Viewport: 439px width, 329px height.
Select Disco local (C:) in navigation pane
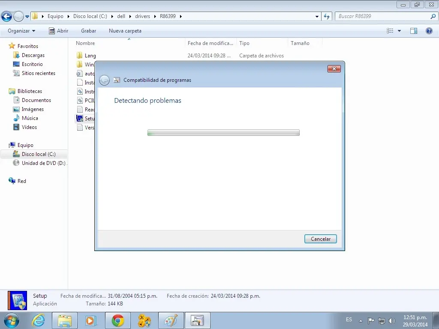34,154
